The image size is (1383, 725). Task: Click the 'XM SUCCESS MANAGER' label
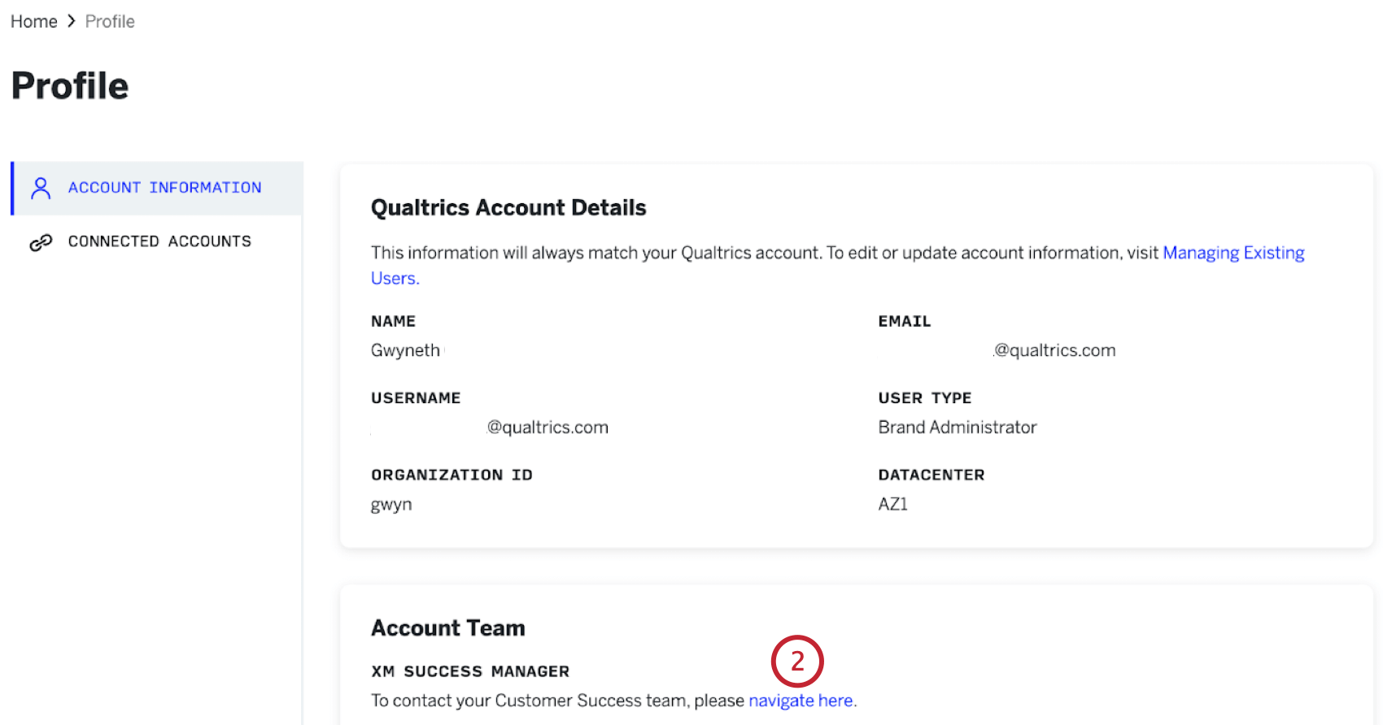pyautogui.click(x=470, y=671)
